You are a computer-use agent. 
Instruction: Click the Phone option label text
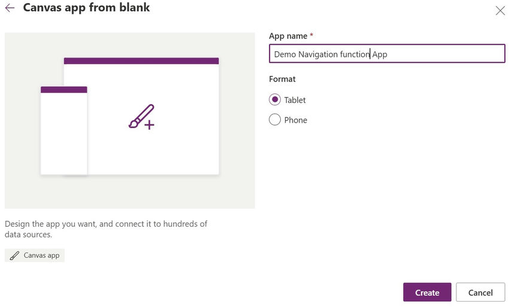click(296, 120)
